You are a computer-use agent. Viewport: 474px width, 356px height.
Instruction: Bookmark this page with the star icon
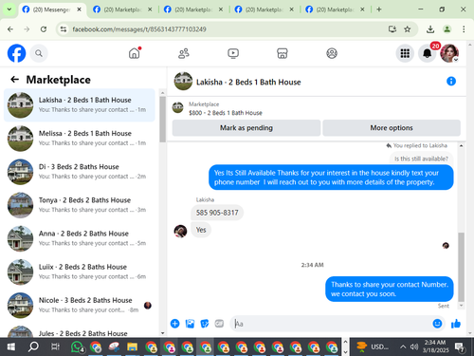coord(408,29)
